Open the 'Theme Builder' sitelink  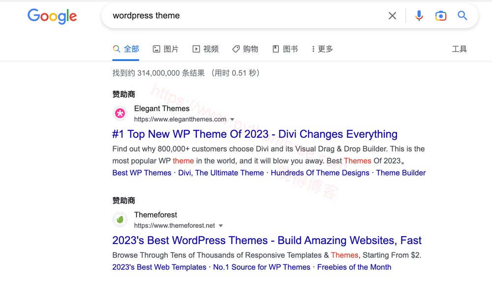(401, 173)
